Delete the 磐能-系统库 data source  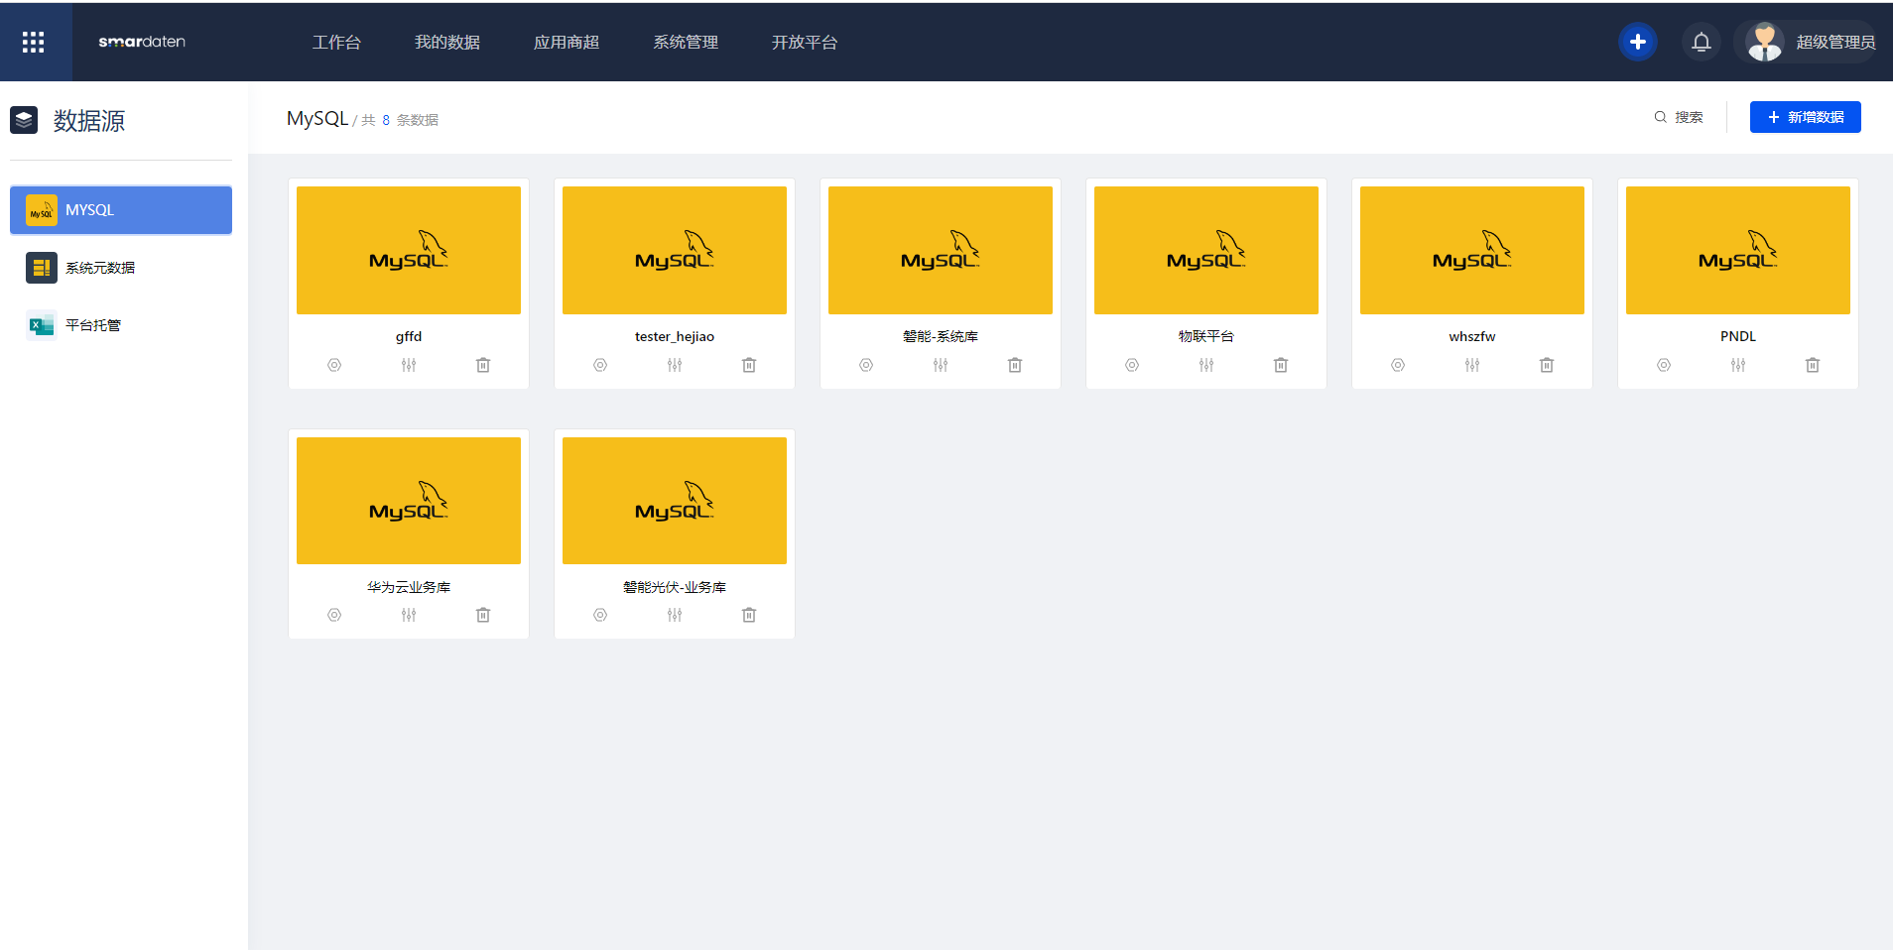pos(1015,365)
